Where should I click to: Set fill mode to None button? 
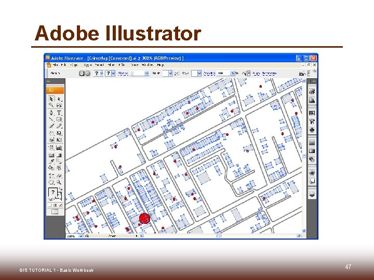click(61, 205)
